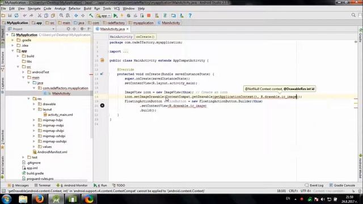Click the Save All toolbar icon

[x=10, y=15]
